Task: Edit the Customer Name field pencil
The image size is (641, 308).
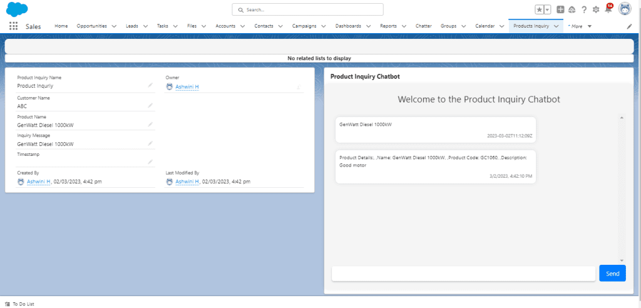Action: (x=150, y=106)
